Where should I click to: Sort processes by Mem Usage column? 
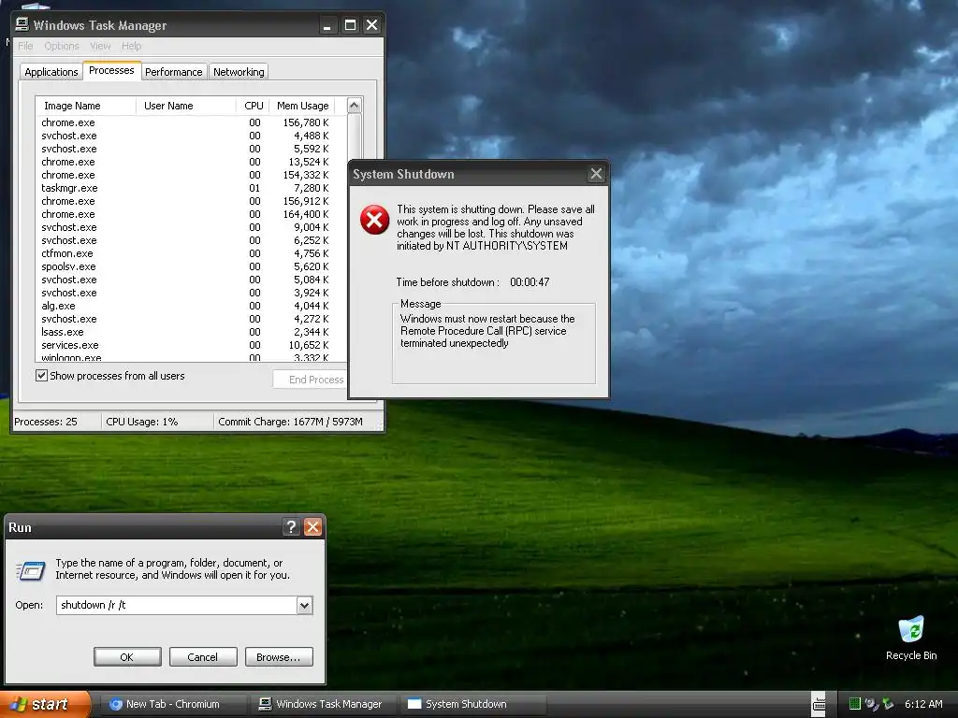click(x=302, y=106)
